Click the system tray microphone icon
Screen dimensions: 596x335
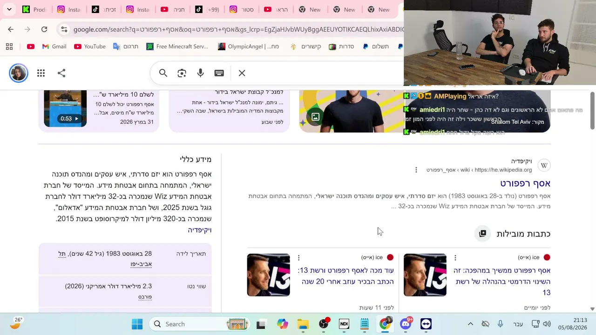click(500, 324)
